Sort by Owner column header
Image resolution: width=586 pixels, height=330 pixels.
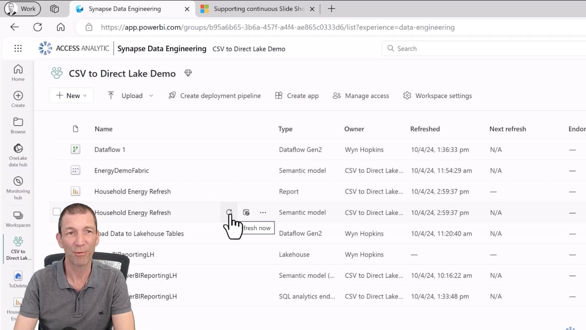(354, 129)
